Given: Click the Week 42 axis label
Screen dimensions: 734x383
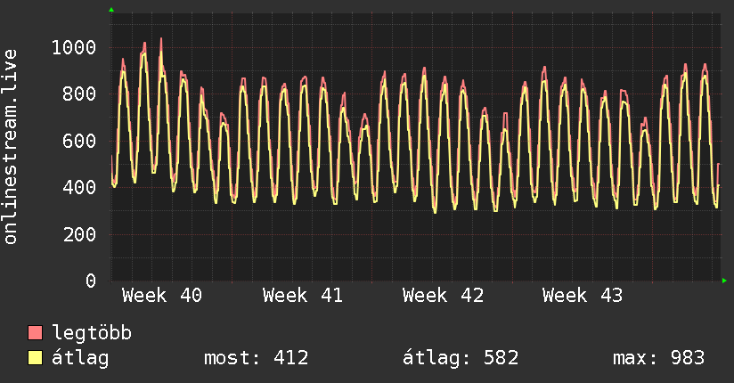Looking at the screenshot, I should [443, 296].
